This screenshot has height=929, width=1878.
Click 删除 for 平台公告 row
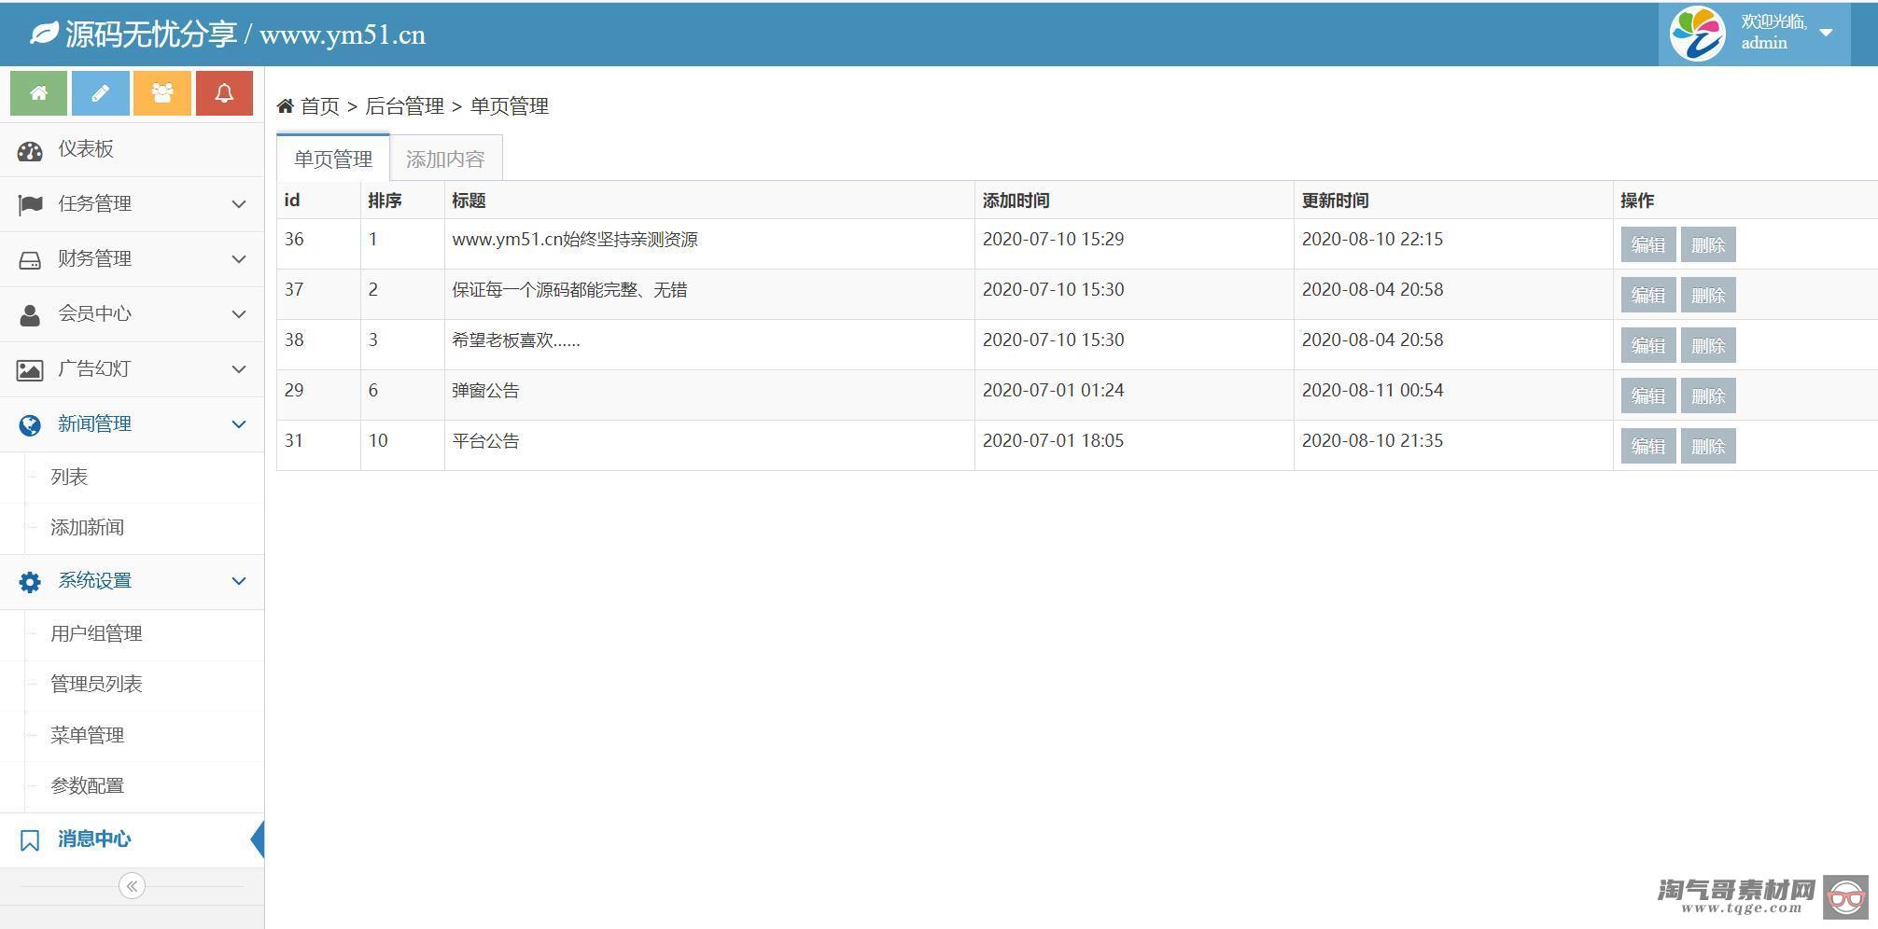pyautogui.click(x=1708, y=447)
